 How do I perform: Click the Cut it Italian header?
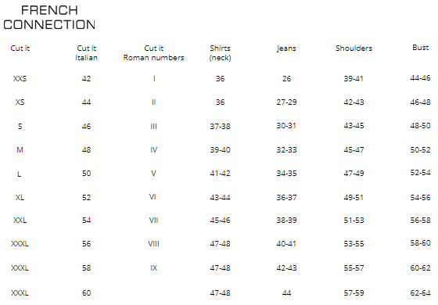(86, 53)
